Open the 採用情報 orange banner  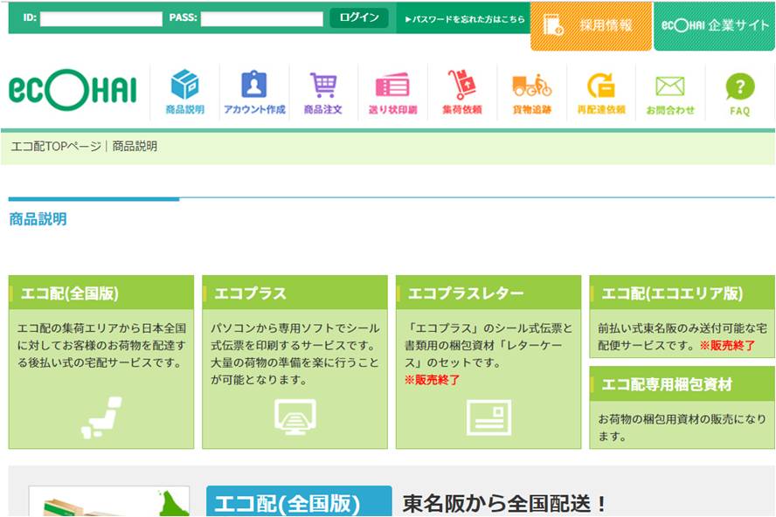pyautogui.click(x=591, y=25)
